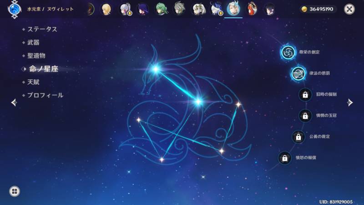Click the dim star nearest the 天賦 menu
This screenshot has height=205, width=364.
[x=139, y=120]
